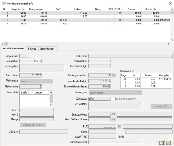Click the Mahnstufe list scroll up arrow
The image size is (174, 146).
51,92
